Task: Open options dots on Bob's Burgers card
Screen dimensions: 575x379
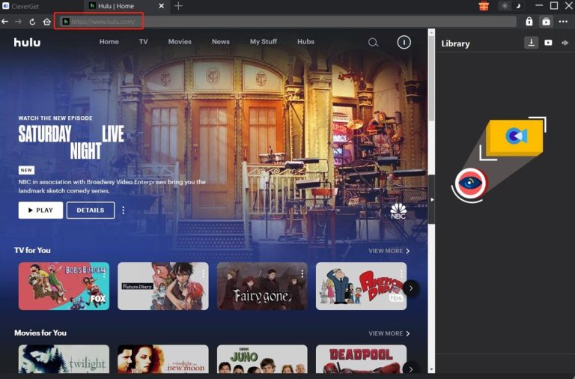Action: [x=104, y=273]
